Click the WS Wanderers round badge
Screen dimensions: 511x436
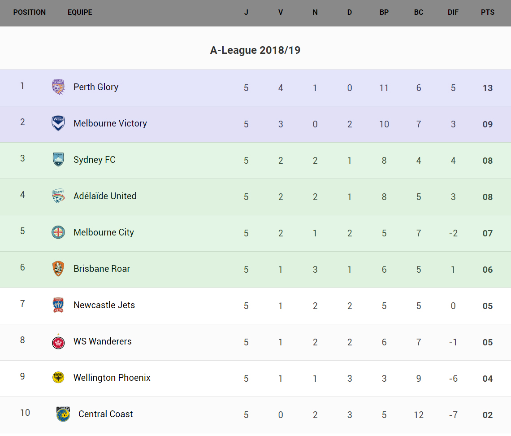pyautogui.click(x=58, y=341)
